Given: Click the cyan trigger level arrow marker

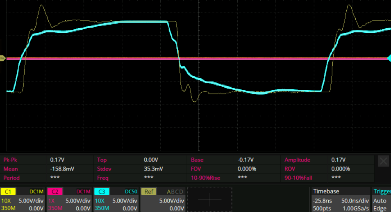Looking at the screenshot, I should pyautogui.click(x=389, y=58).
